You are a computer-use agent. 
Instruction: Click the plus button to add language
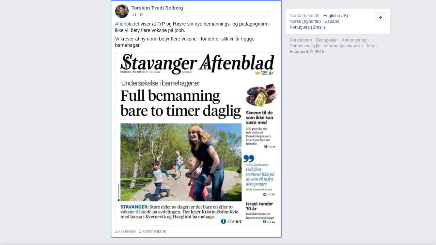click(380, 17)
